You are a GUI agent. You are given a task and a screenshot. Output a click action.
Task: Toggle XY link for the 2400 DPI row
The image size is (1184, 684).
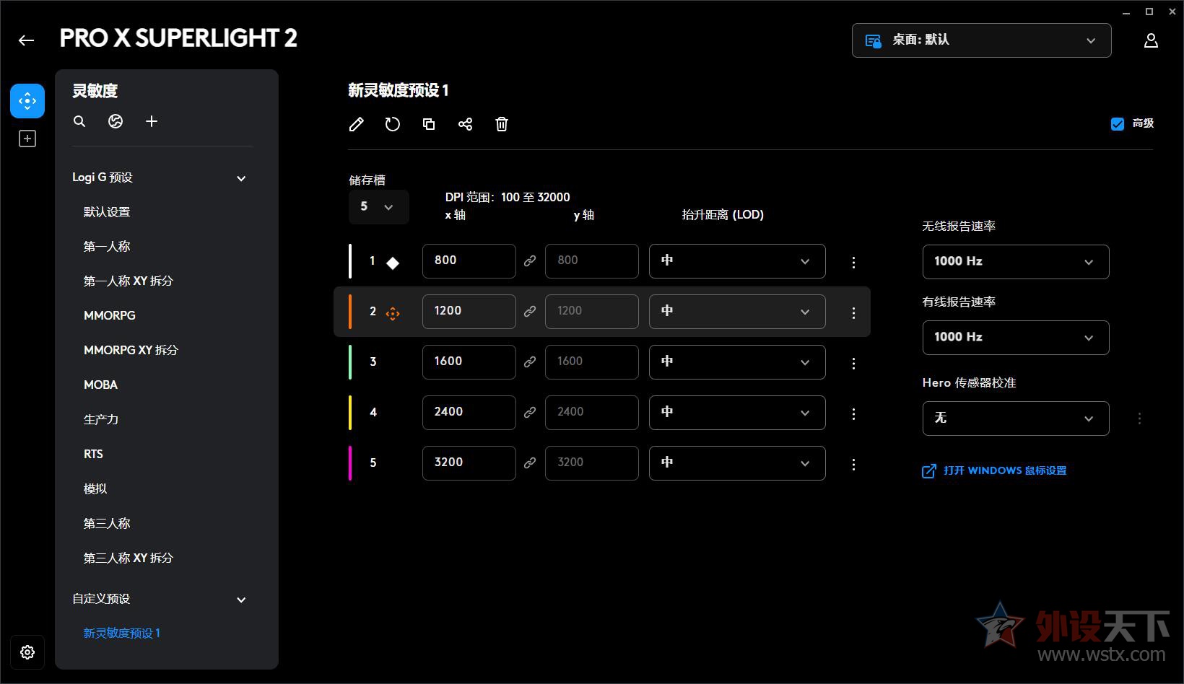(530, 413)
